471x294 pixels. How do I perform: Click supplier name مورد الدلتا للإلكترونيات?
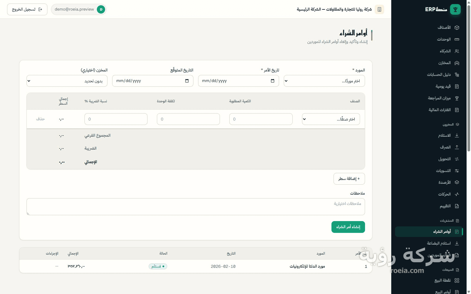pos(307,266)
